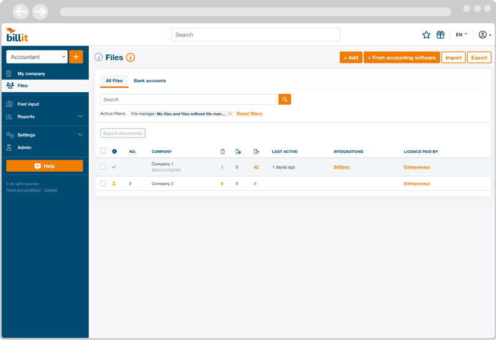The width and height of the screenshot is (496, 340).
Task: Open the BillSync integration link
Action: (x=342, y=167)
